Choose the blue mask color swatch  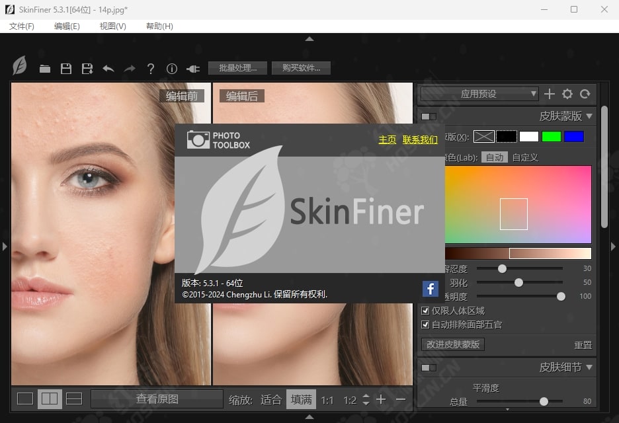coord(574,137)
